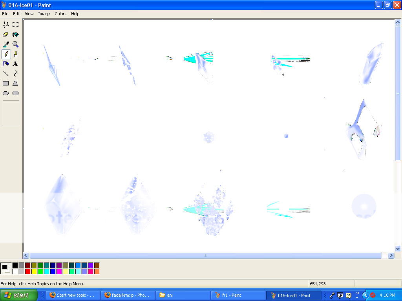Pick the Curve tool
Screen dimensions: 402x301
click(x=15, y=74)
